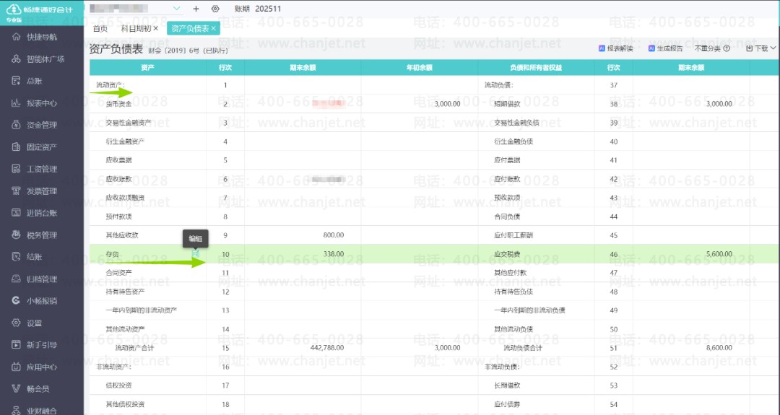The image size is (780, 415).
Task: Click 流动负债合计 value 8,600.00
Action: coord(719,348)
